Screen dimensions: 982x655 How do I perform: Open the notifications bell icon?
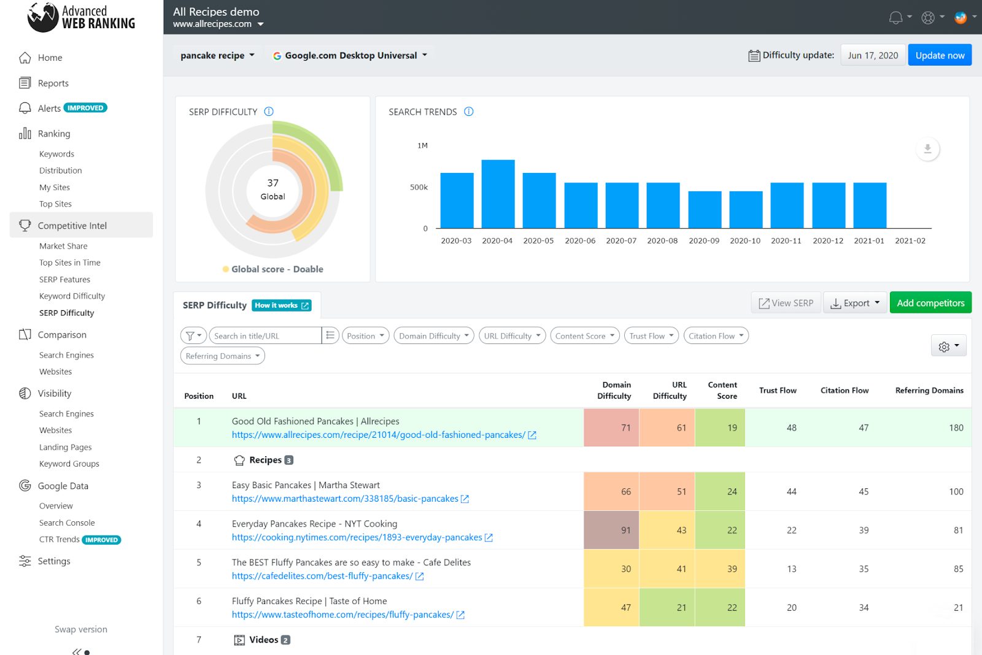tap(895, 18)
